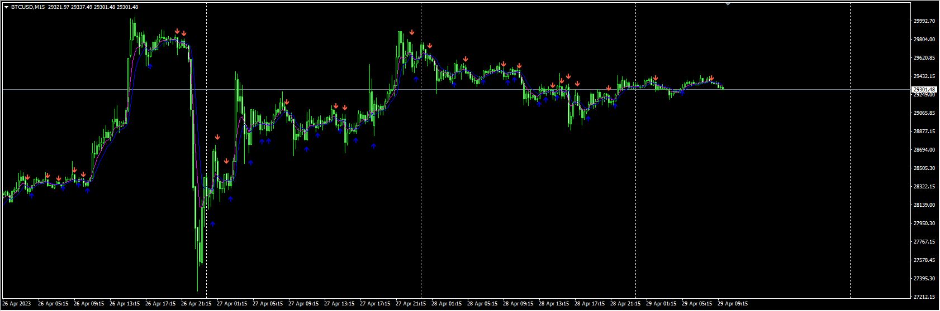Image resolution: width=940 pixels, height=311 pixels.
Task: Click the 27212.15 price scale label
Action: (x=924, y=297)
